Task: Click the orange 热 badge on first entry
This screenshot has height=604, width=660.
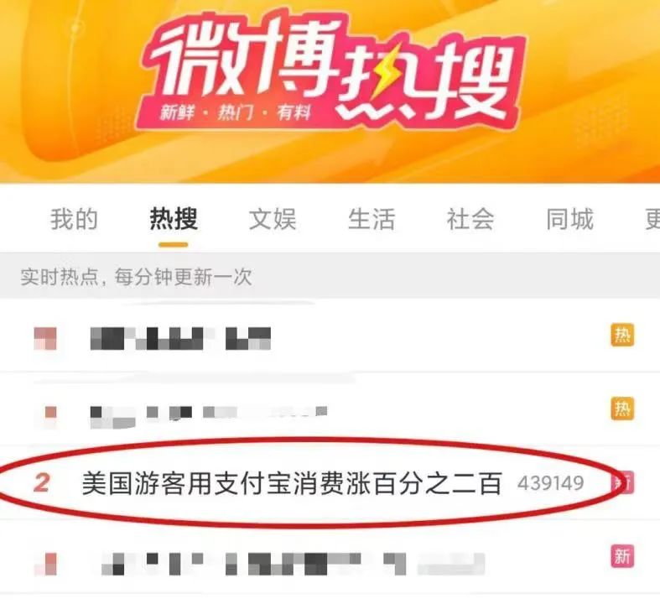Action: click(x=622, y=335)
